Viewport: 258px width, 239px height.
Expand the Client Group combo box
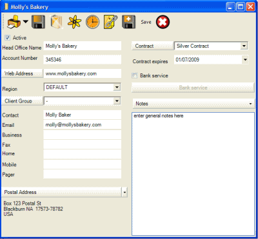click(117, 101)
